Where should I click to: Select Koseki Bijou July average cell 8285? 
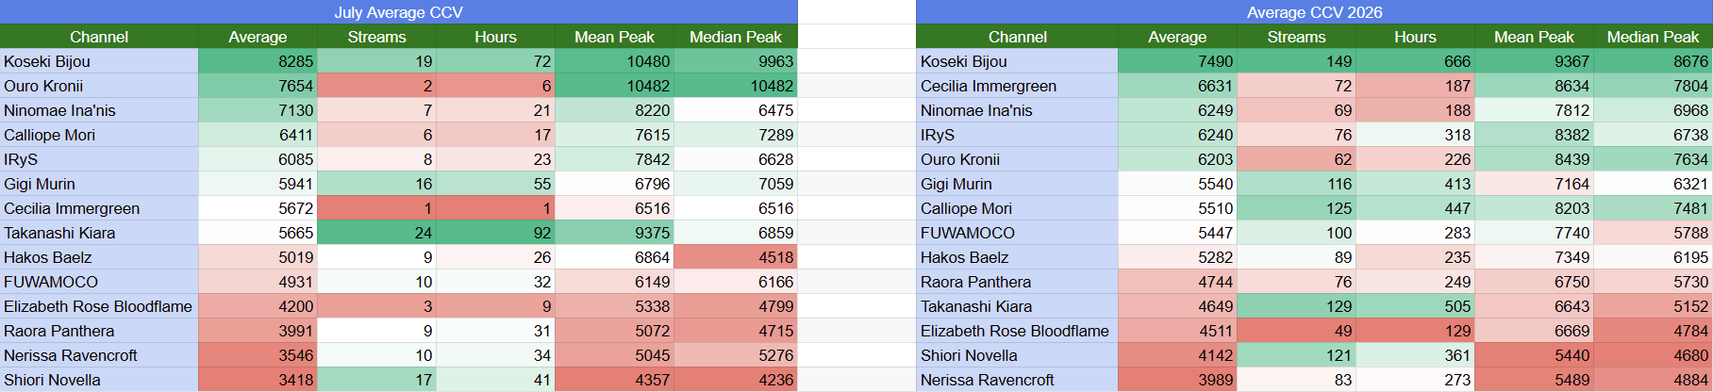point(258,61)
